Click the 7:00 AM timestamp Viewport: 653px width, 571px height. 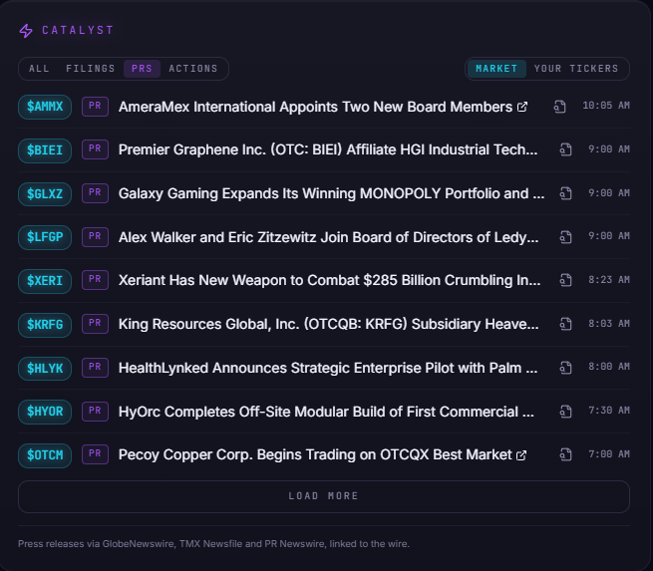coord(609,454)
